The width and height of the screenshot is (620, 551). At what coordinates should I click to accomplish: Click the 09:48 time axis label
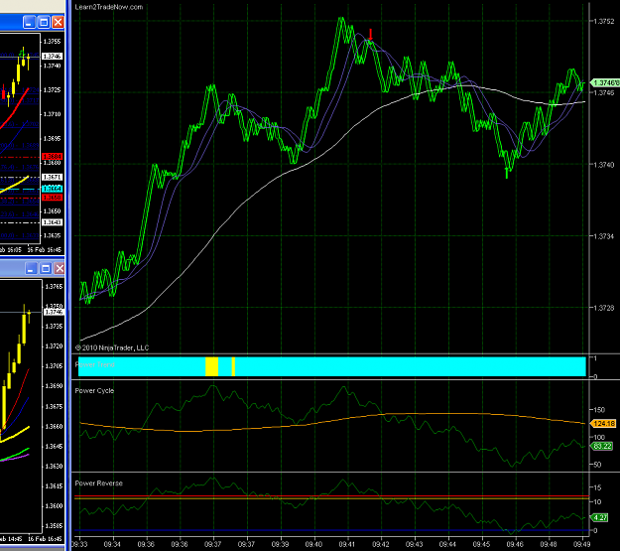[549, 544]
